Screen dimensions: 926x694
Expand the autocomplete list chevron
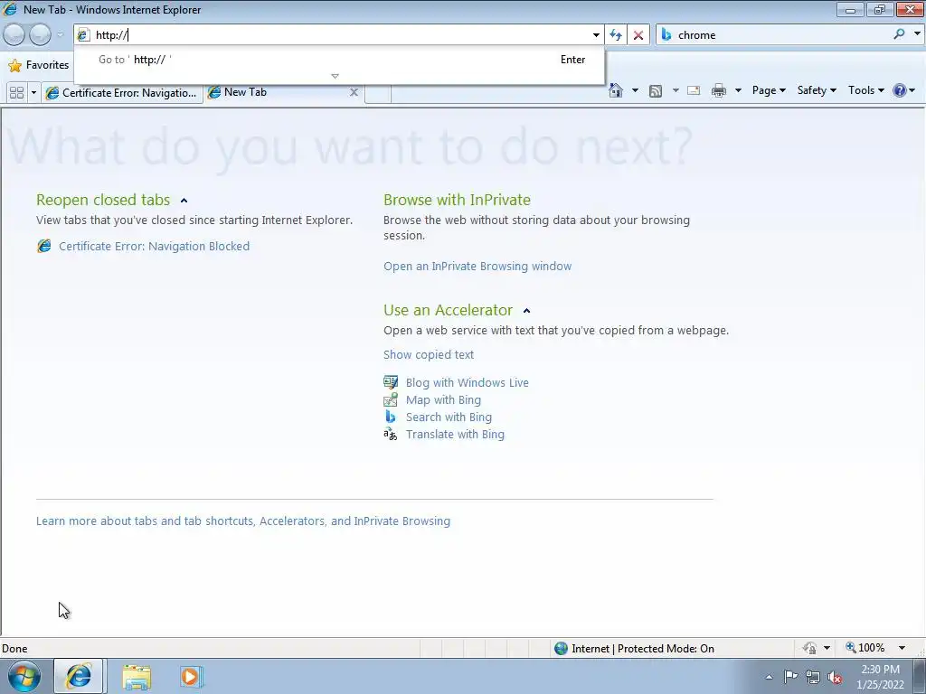335,76
